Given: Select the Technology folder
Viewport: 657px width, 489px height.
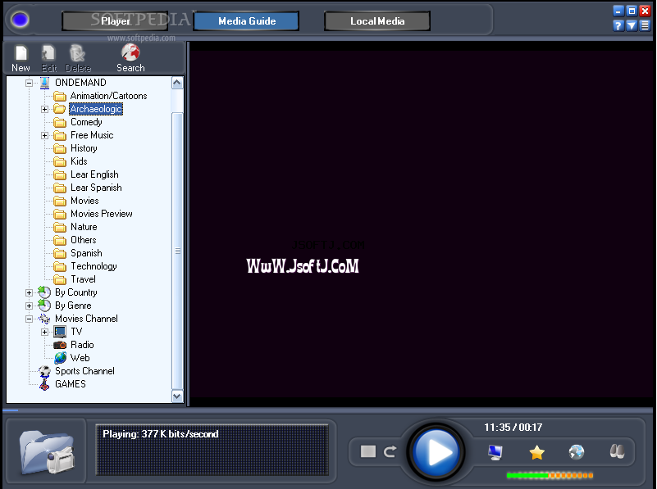Looking at the screenshot, I should click(94, 266).
